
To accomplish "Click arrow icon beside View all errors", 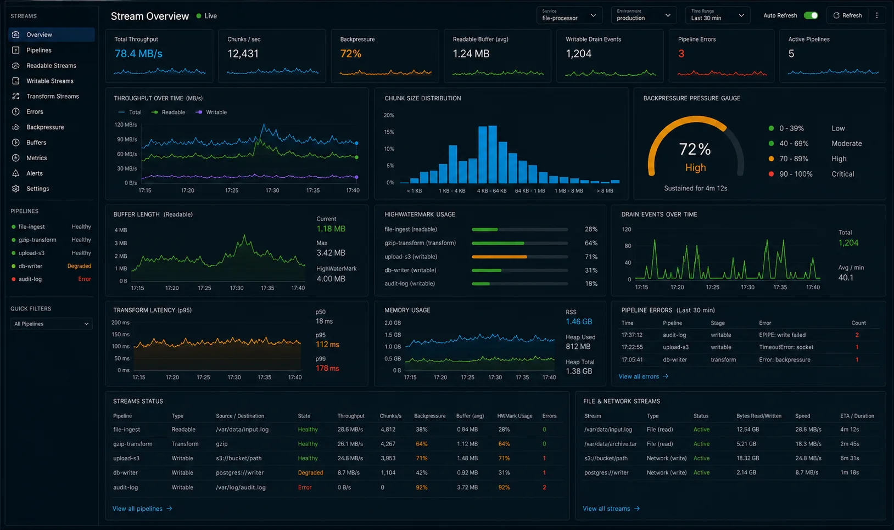I will coord(666,376).
